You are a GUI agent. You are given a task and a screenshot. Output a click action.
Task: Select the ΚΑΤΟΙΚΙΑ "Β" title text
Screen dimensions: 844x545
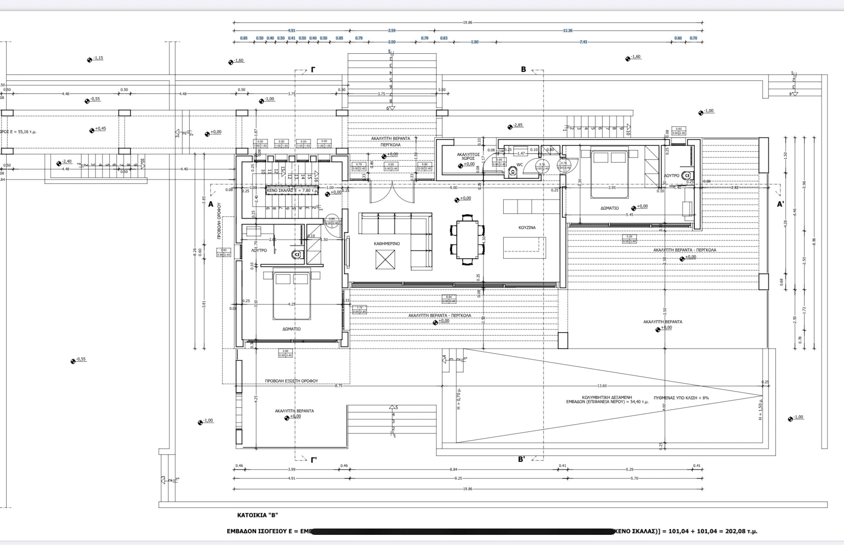click(257, 515)
